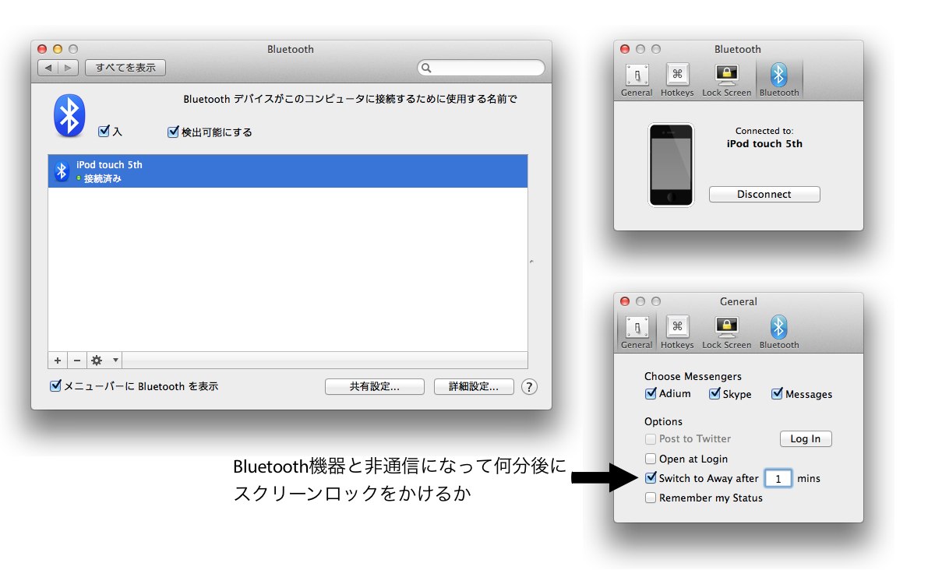935x570 pixels.
Task: Toggle the 入 Bluetooth power checkbox
Action: [x=104, y=132]
